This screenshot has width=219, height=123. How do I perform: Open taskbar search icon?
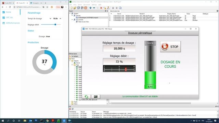(8, 121)
